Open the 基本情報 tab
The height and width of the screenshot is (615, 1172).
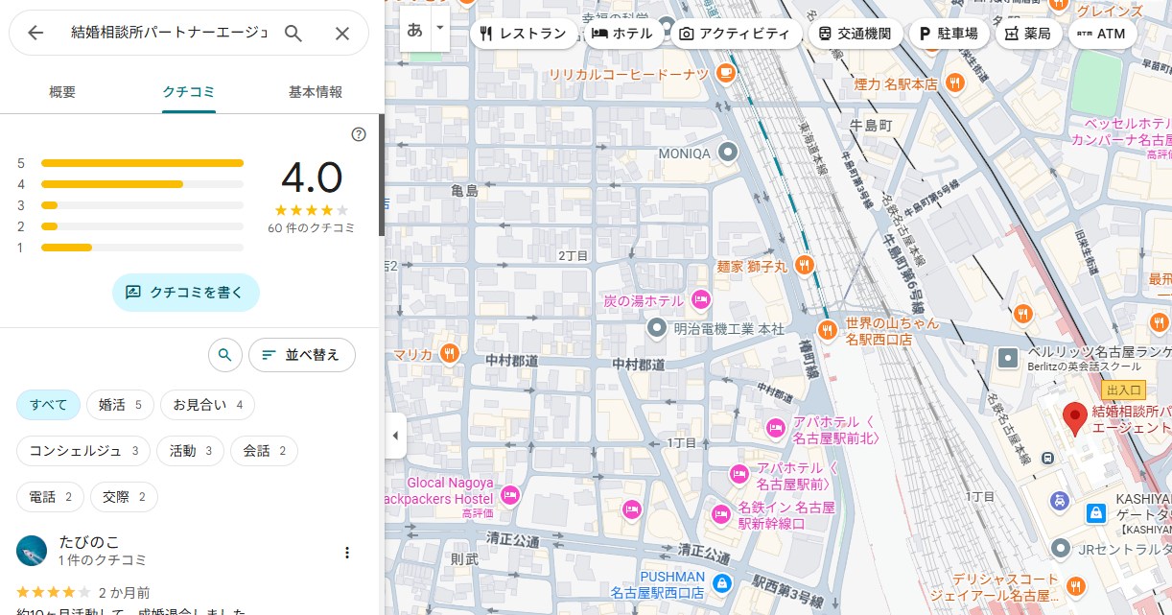coord(315,92)
